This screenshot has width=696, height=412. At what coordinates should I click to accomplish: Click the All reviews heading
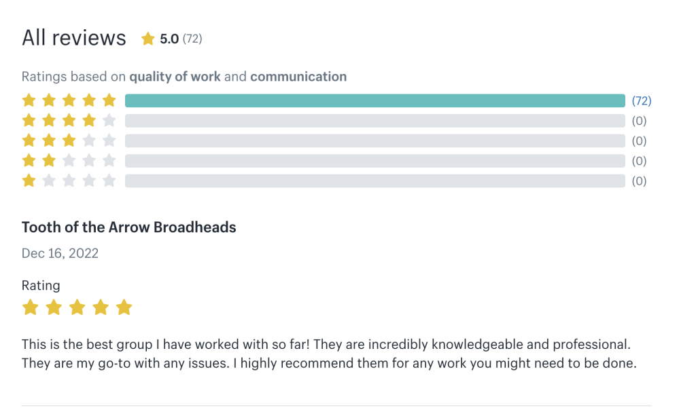[74, 38]
